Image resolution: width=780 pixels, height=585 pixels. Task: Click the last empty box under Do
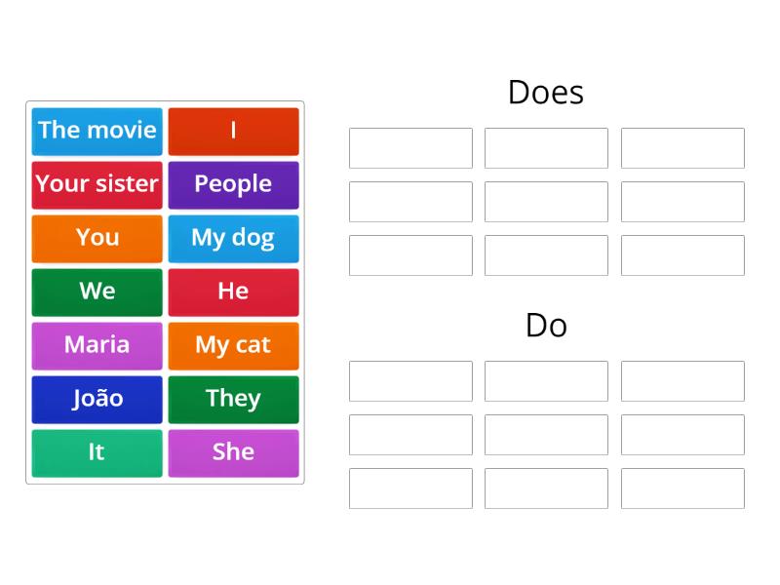point(682,488)
